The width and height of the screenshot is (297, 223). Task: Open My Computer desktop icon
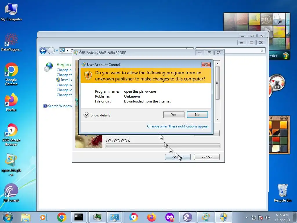pyautogui.click(x=11, y=12)
